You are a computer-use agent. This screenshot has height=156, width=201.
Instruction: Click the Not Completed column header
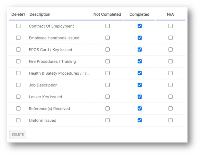pyautogui.click(x=107, y=14)
